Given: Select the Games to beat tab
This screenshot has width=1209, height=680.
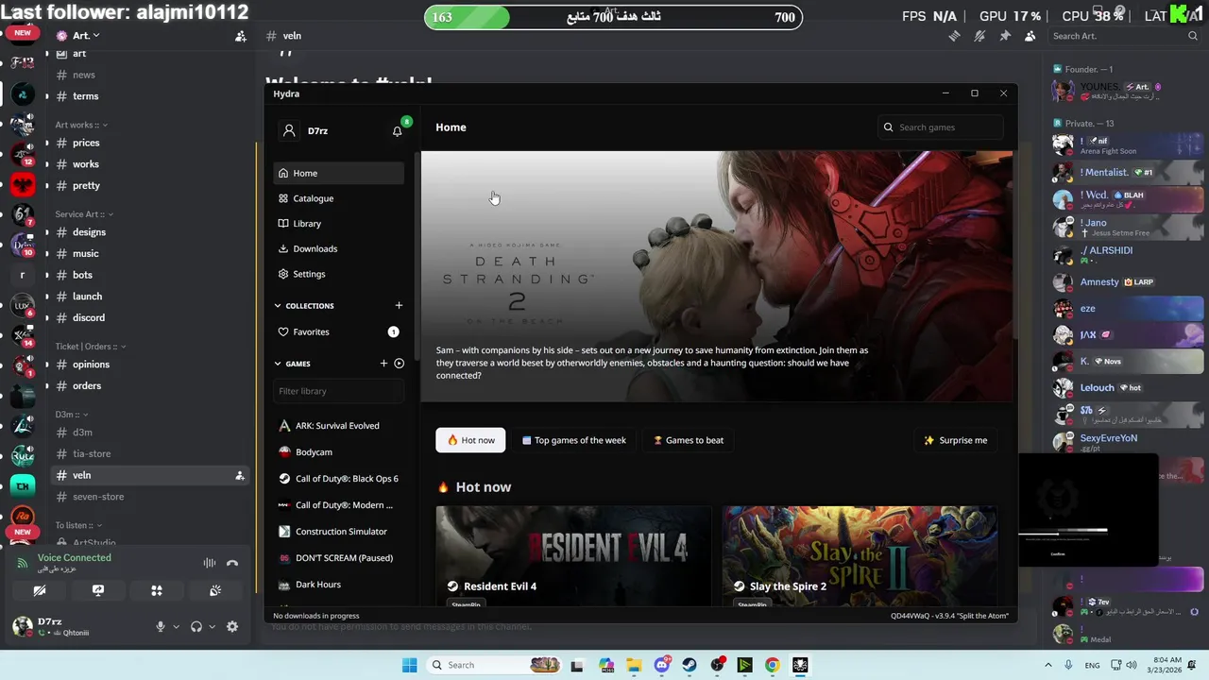Looking at the screenshot, I should pyautogui.click(x=689, y=440).
